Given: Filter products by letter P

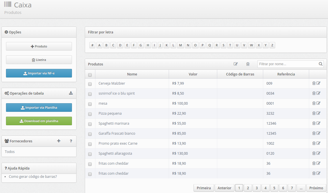Looking at the screenshot, I should click(x=202, y=45).
